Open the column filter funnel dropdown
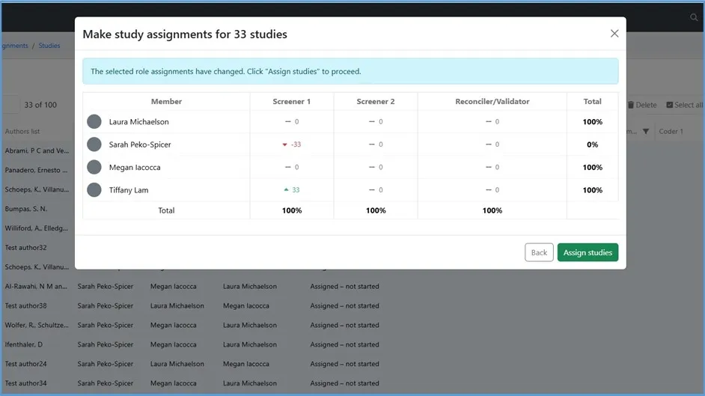705x396 pixels. point(645,132)
